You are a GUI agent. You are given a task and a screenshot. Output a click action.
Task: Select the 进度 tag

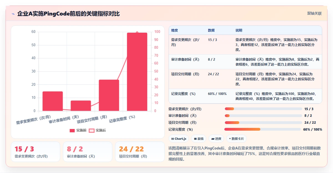[x=216, y=139]
